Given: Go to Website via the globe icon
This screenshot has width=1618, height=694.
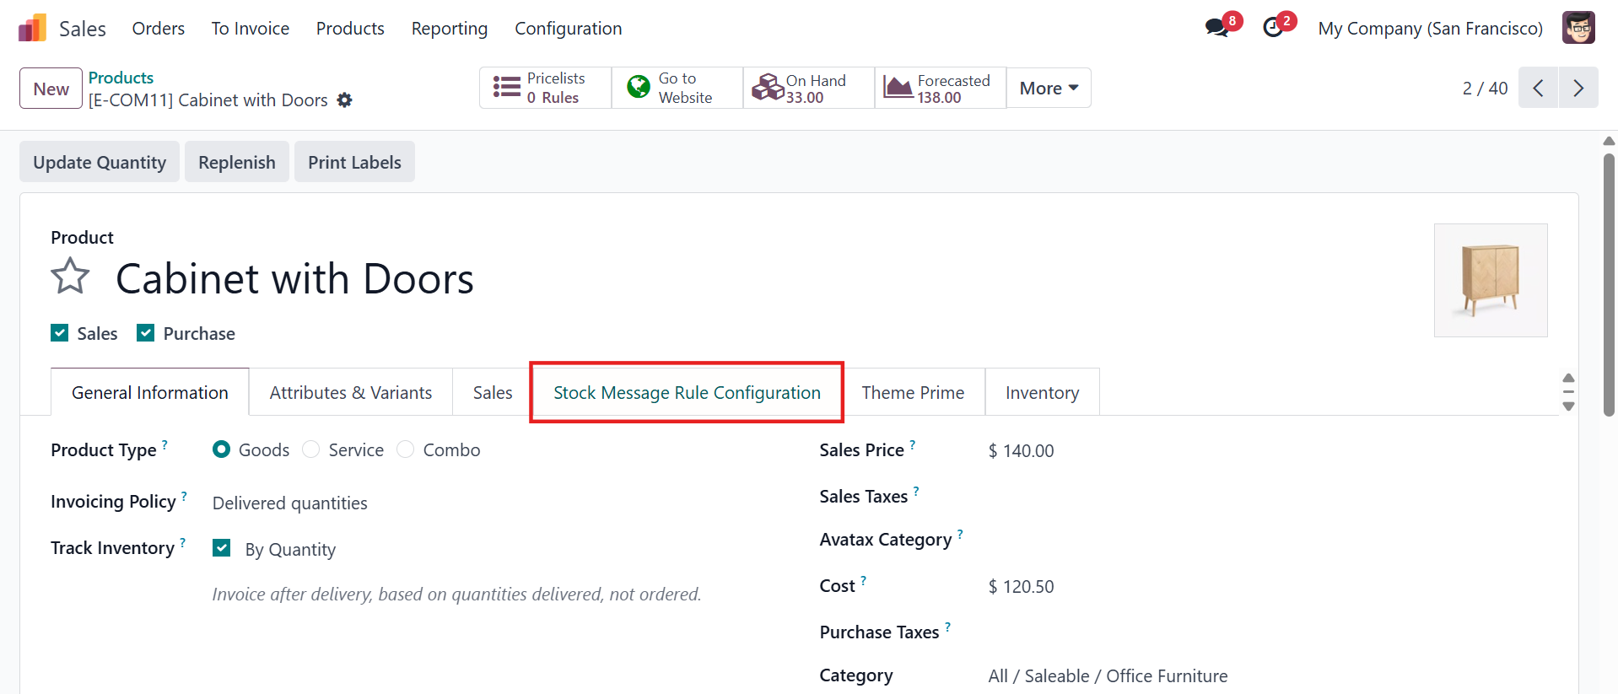Looking at the screenshot, I should pyautogui.click(x=639, y=86).
